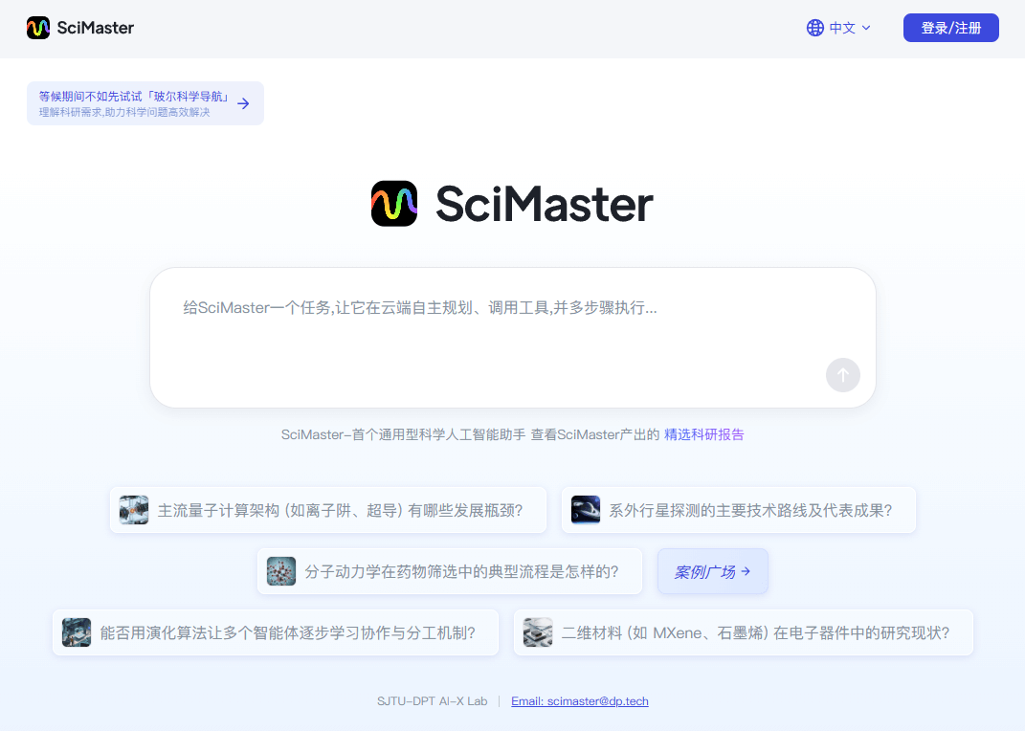Screen dimensions: 1025x731
Task: Click the 2D materials suggestion thumbnail
Action: (538, 632)
